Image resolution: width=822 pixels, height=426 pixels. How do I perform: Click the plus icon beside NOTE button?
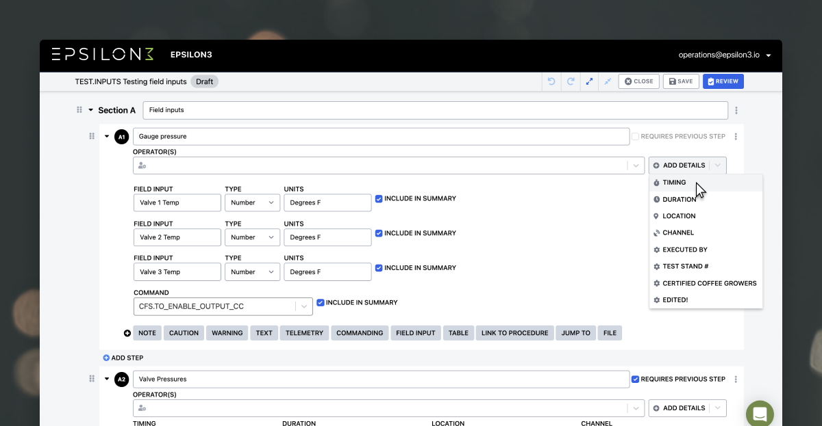point(127,333)
